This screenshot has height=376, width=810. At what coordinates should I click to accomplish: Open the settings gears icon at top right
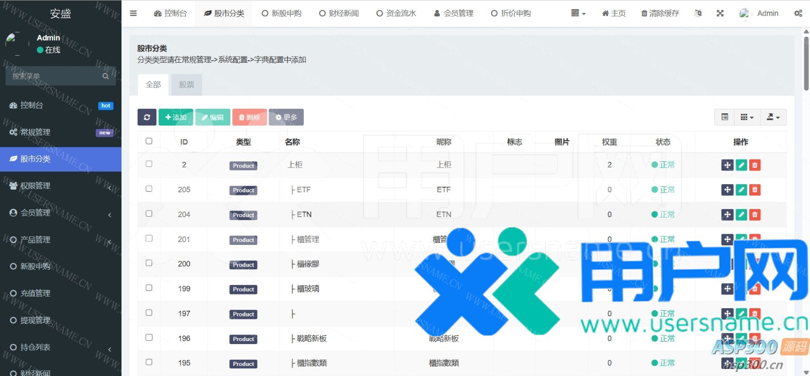coord(798,13)
